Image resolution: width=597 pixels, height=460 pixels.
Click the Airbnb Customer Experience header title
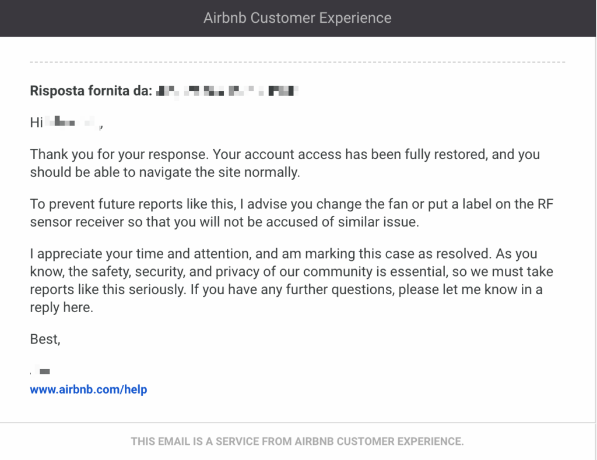(x=297, y=18)
